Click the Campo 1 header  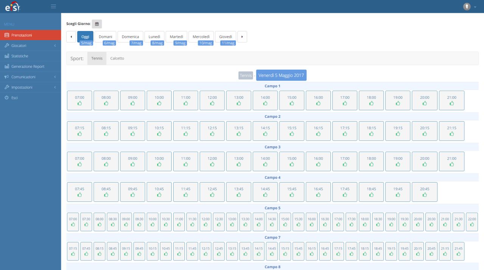coord(273,86)
